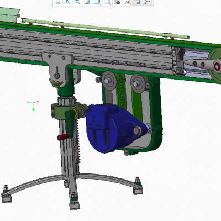
Task: Select the hex nut on motor shaft
Action: pyautogui.click(x=137, y=130)
